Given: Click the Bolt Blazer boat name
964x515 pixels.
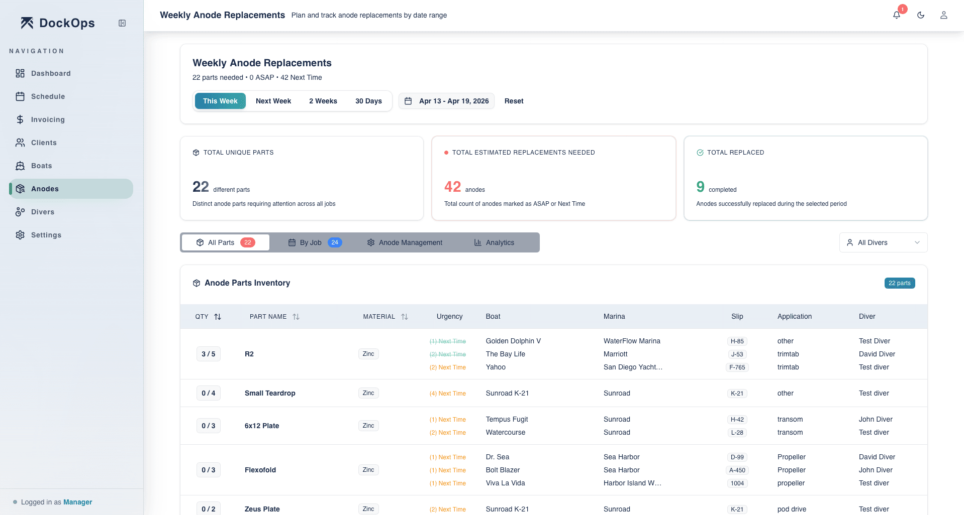Looking at the screenshot, I should (503, 470).
